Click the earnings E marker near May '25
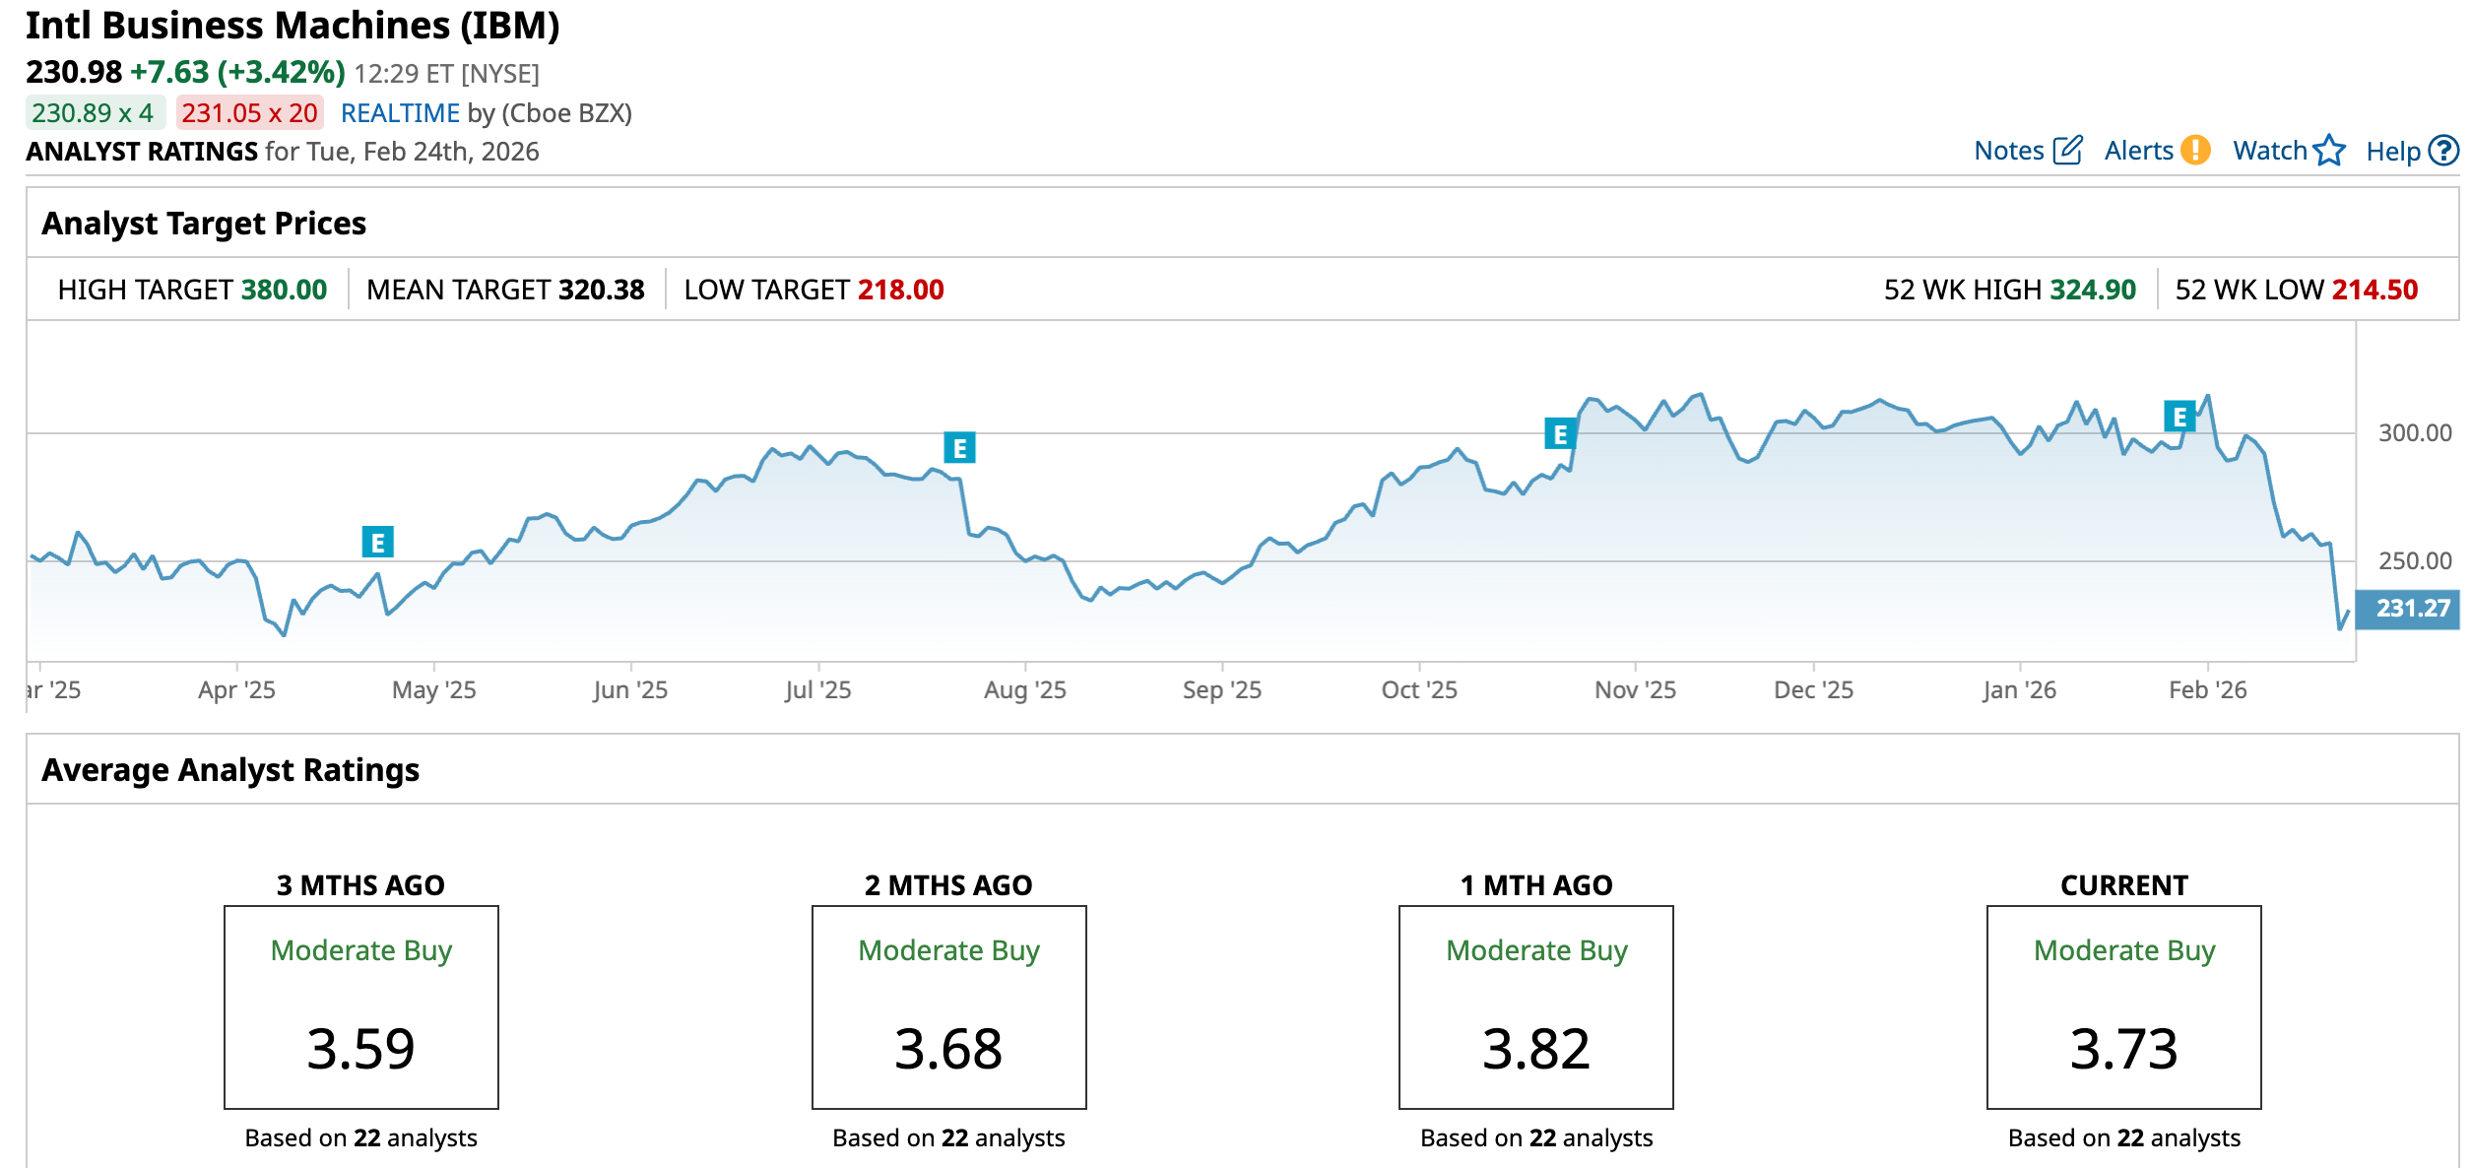Screen dimensions: 2472x1168 (377, 542)
